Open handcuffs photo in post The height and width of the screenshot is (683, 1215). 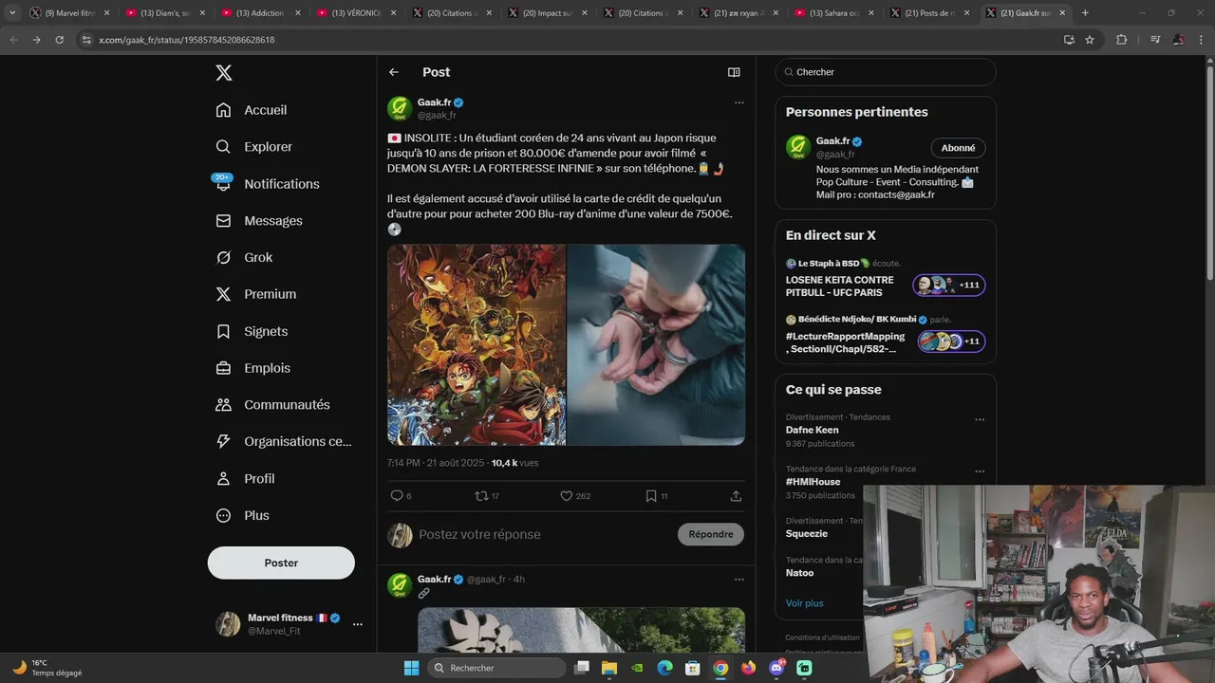click(x=656, y=345)
